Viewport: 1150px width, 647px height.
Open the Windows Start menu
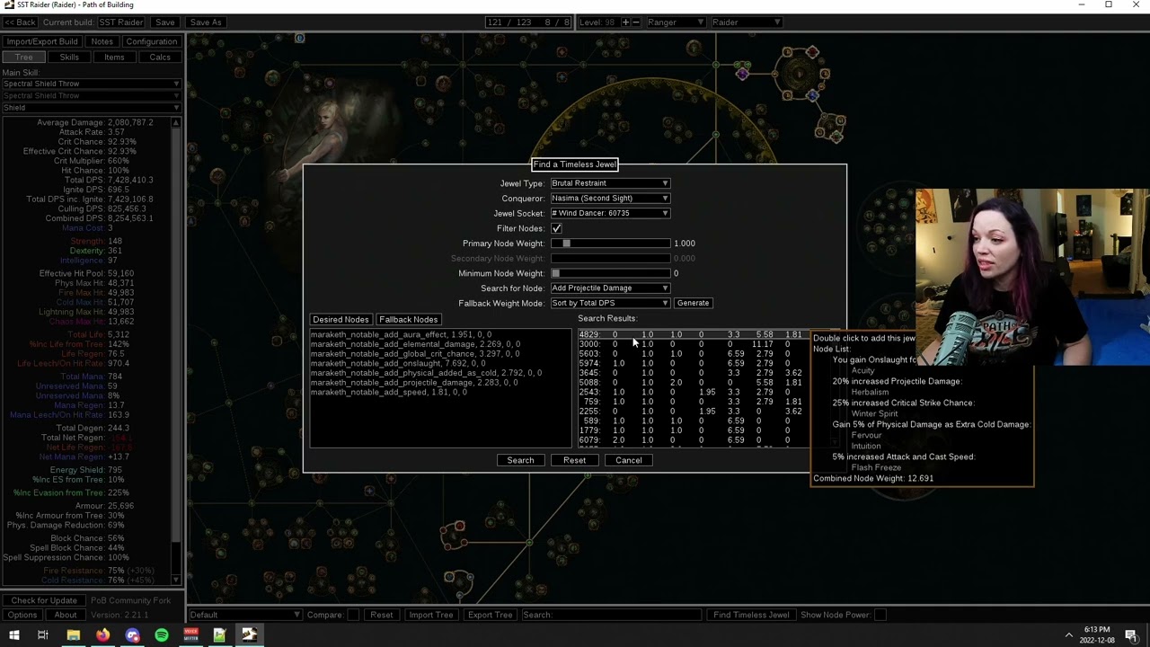[x=14, y=635]
